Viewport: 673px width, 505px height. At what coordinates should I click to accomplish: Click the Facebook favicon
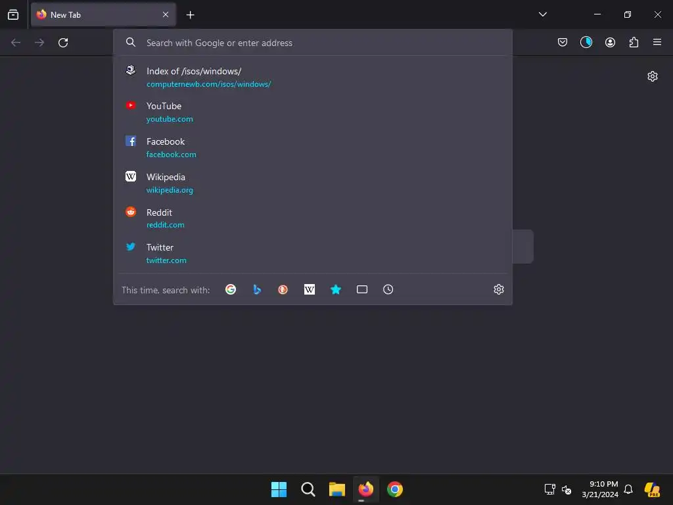(131, 141)
